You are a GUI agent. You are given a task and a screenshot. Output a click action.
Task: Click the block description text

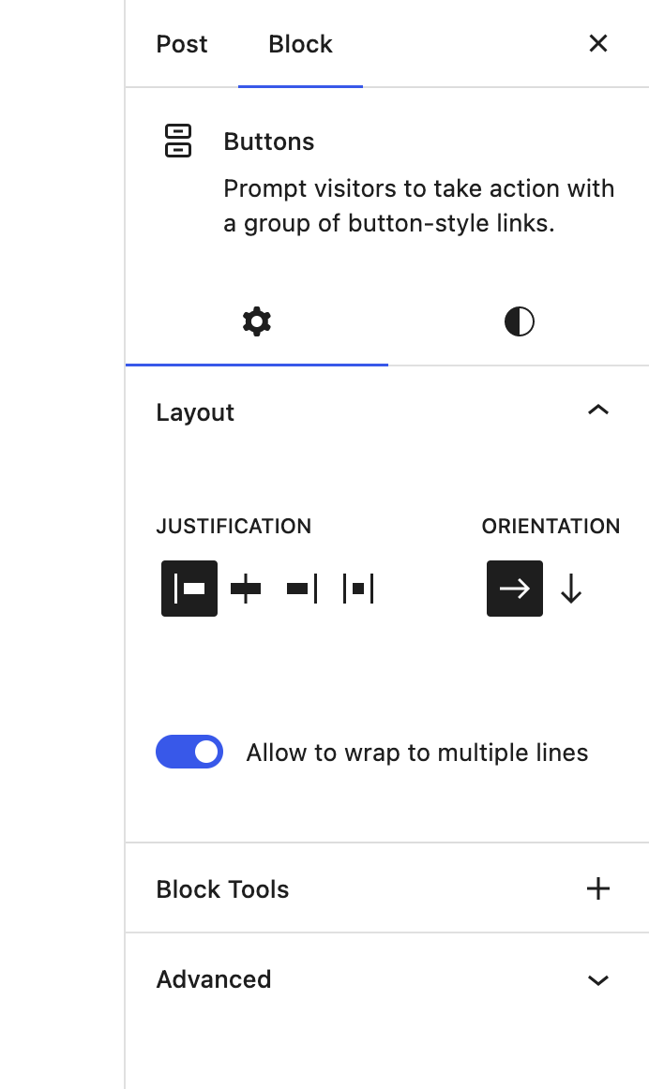pos(419,206)
